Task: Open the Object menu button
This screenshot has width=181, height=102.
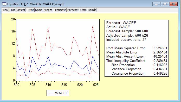Action: 21,10
